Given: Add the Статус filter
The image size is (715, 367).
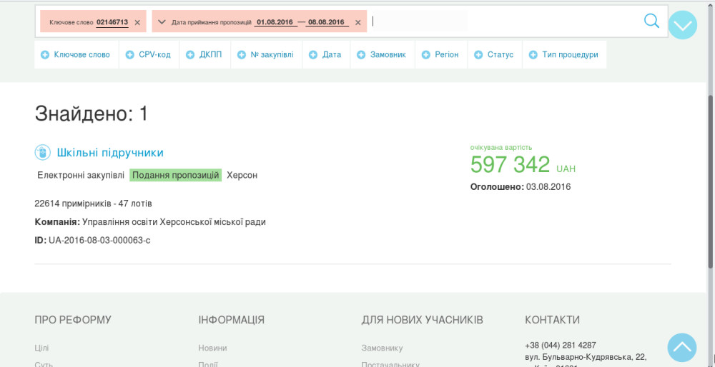Looking at the screenshot, I should 494,55.
